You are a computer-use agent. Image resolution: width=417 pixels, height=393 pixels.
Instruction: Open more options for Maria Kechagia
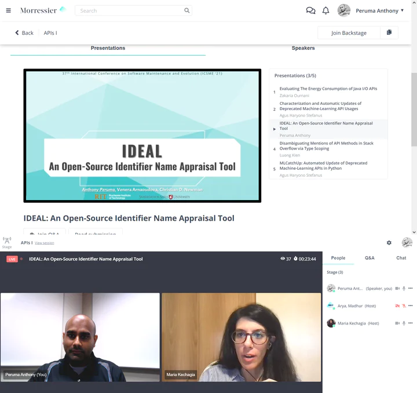tap(411, 323)
